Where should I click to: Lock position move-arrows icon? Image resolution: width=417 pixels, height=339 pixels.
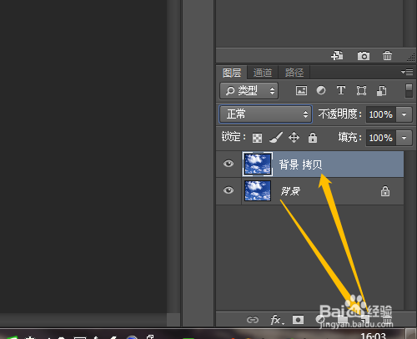(x=294, y=138)
